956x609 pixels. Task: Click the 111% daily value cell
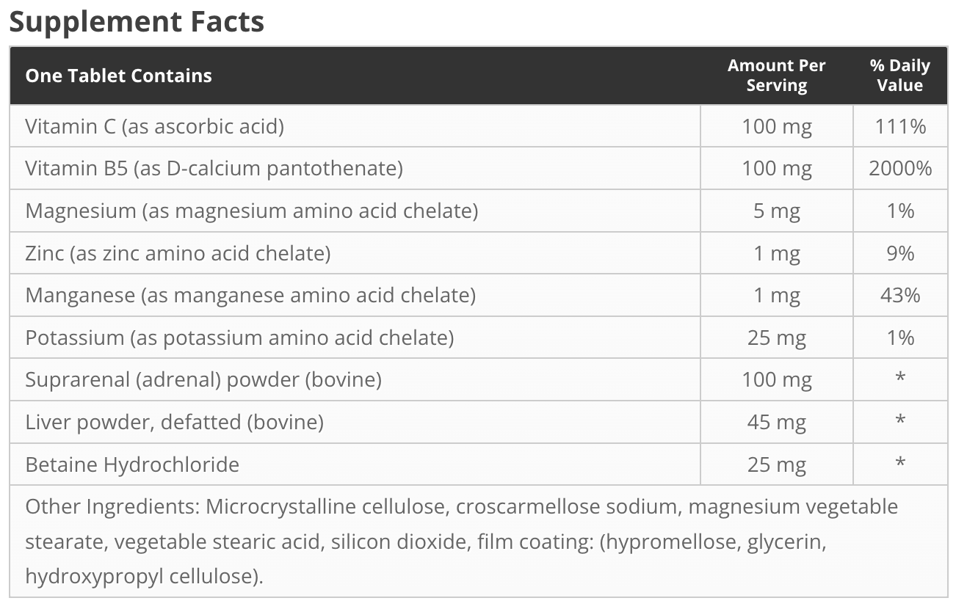click(899, 126)
